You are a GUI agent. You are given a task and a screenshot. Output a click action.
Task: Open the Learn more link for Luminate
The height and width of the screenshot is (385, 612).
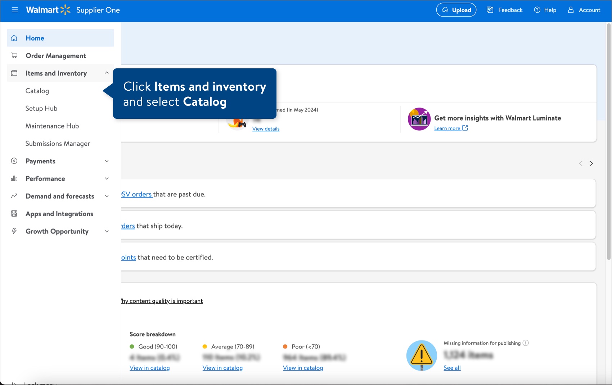(447, 128)
